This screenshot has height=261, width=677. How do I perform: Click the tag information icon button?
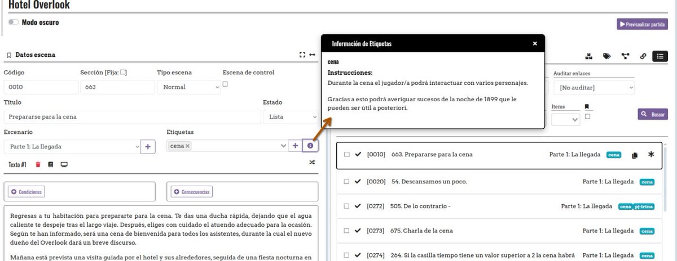(x=310, y=146)
